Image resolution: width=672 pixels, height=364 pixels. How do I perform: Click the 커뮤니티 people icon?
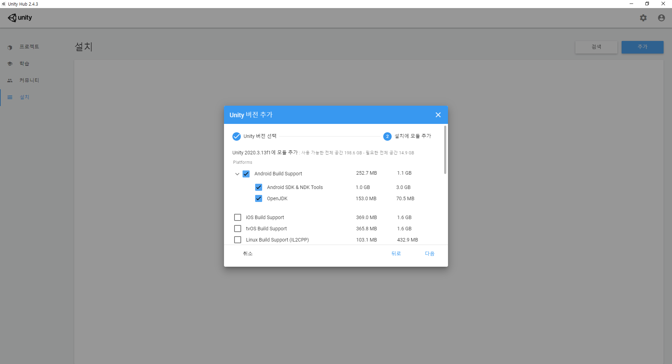click(10, 80)
